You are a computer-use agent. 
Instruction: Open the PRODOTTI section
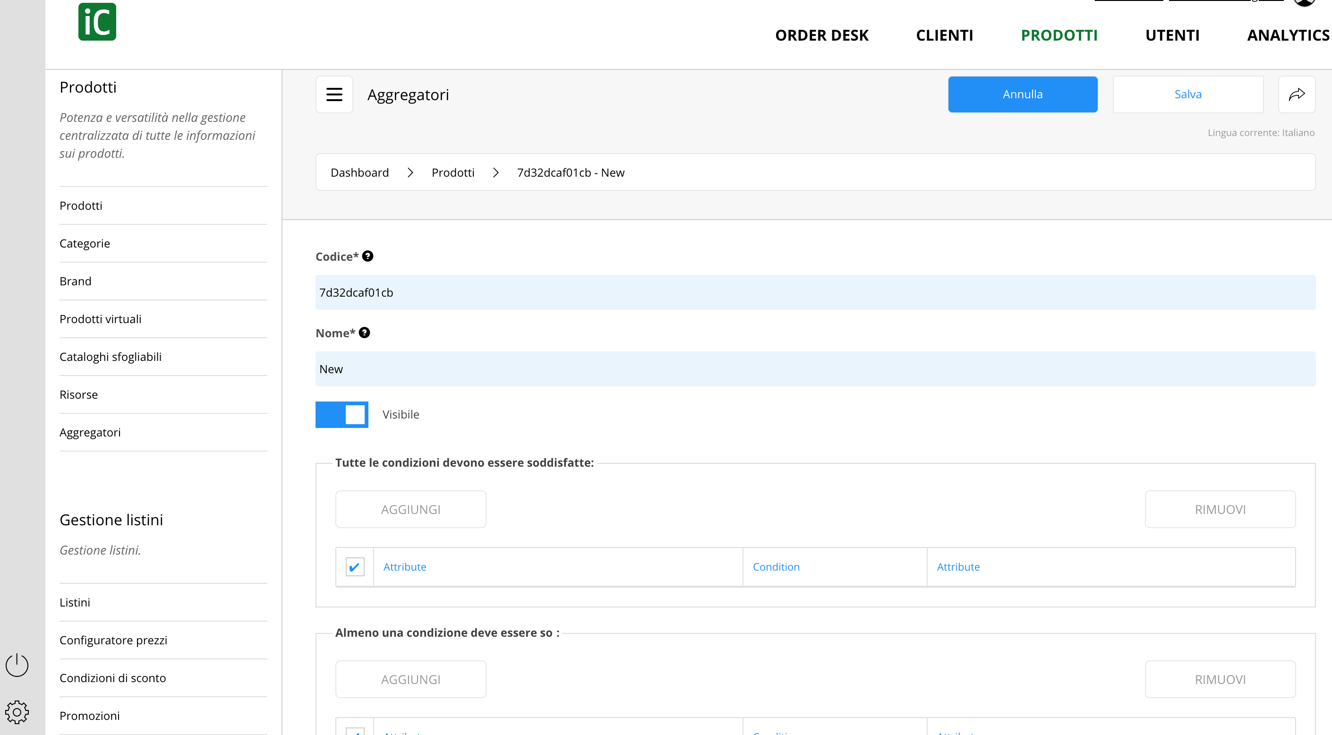(1059, 35)
